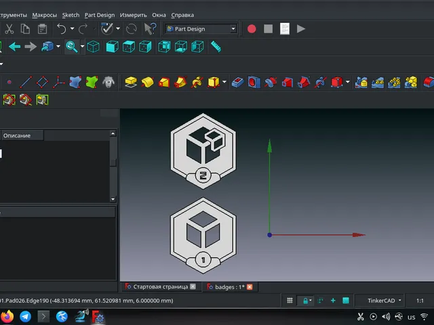
Task: Open Telegram from the taskbar
Action: [x=26, y=316]
